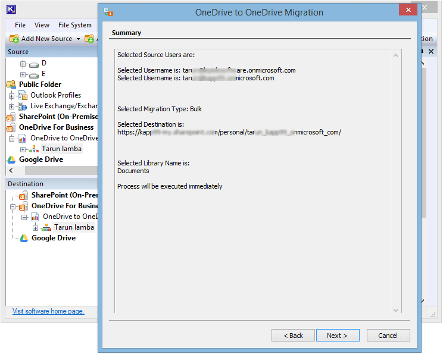Viewport: 443px width, 354px height.
Task: Click the E drive icon in Source
Action: 34,76
